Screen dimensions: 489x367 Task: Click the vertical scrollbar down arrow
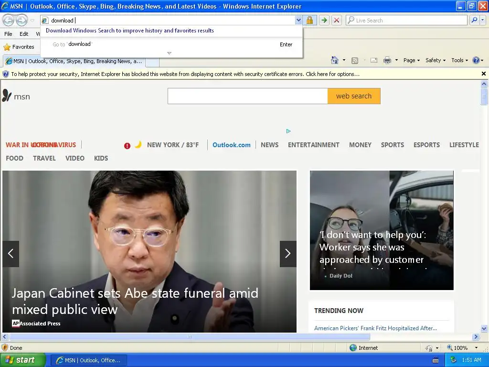coord(484,328)
